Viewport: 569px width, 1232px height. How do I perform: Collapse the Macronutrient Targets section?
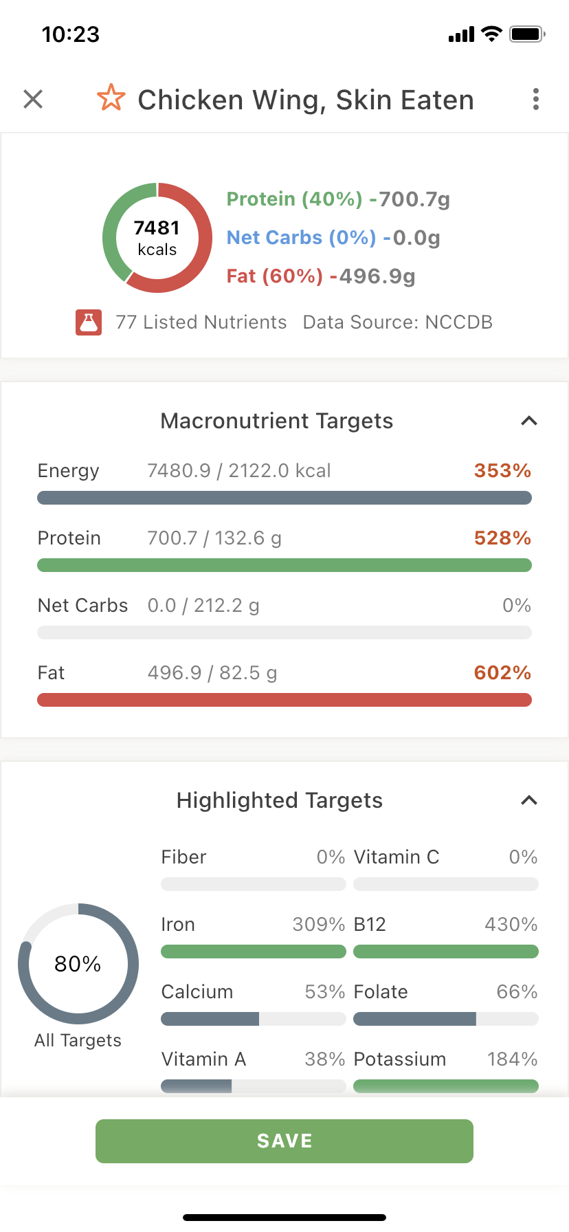click(x=528, y=421)
